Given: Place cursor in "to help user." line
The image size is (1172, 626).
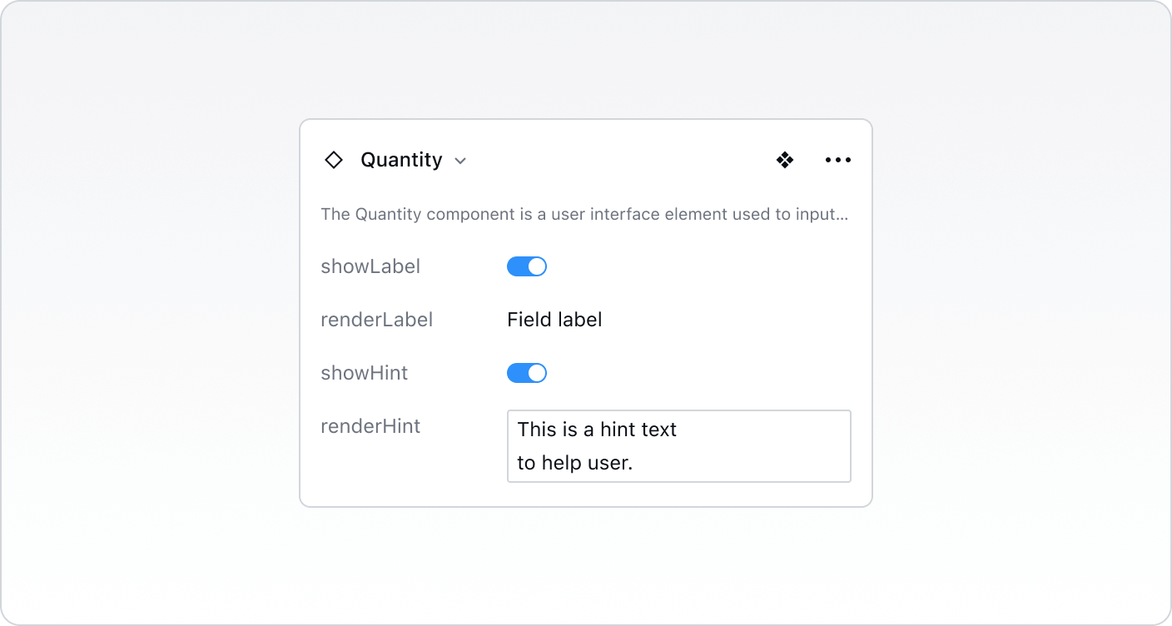Looking at the screenshot, I should (574, 463).
